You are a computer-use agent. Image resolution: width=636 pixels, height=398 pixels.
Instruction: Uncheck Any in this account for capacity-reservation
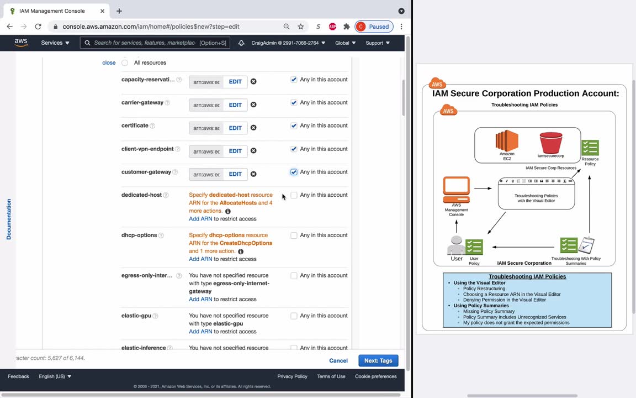294,80
